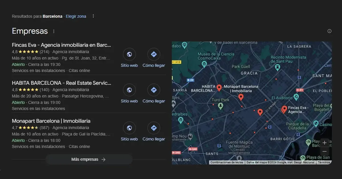
Task: Click the GRACIA district label on map
Action: (x=249, y=73)
